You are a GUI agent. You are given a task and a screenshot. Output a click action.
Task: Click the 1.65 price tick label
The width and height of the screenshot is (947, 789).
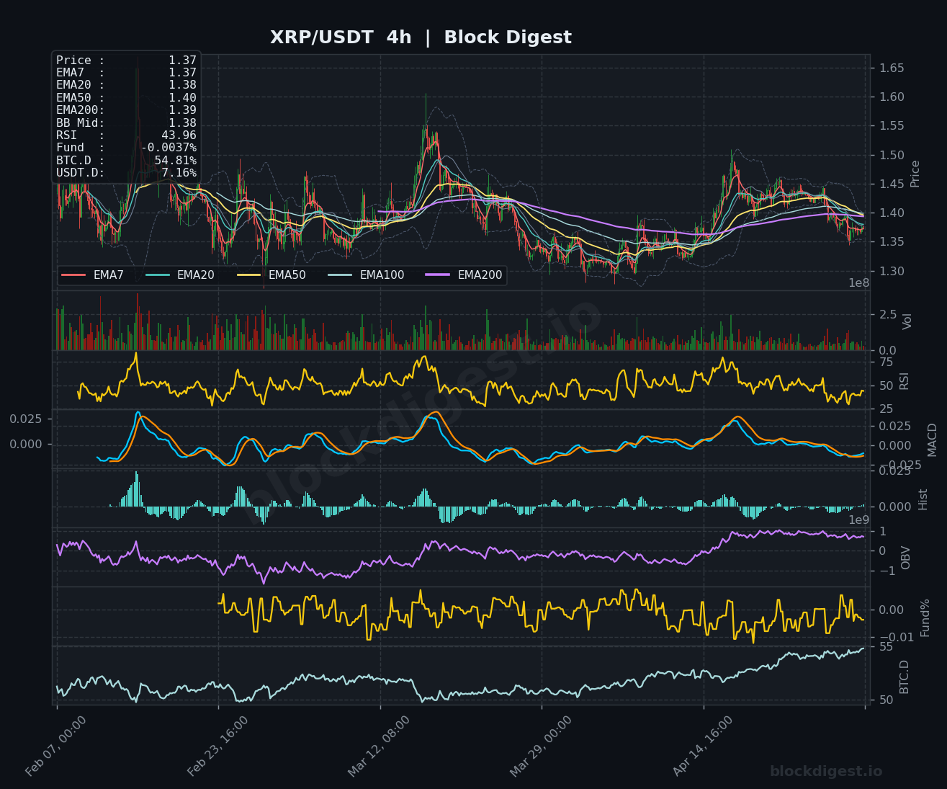tap(892, 68)
